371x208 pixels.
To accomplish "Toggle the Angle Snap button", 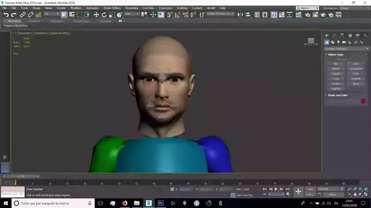I will 177,15.
